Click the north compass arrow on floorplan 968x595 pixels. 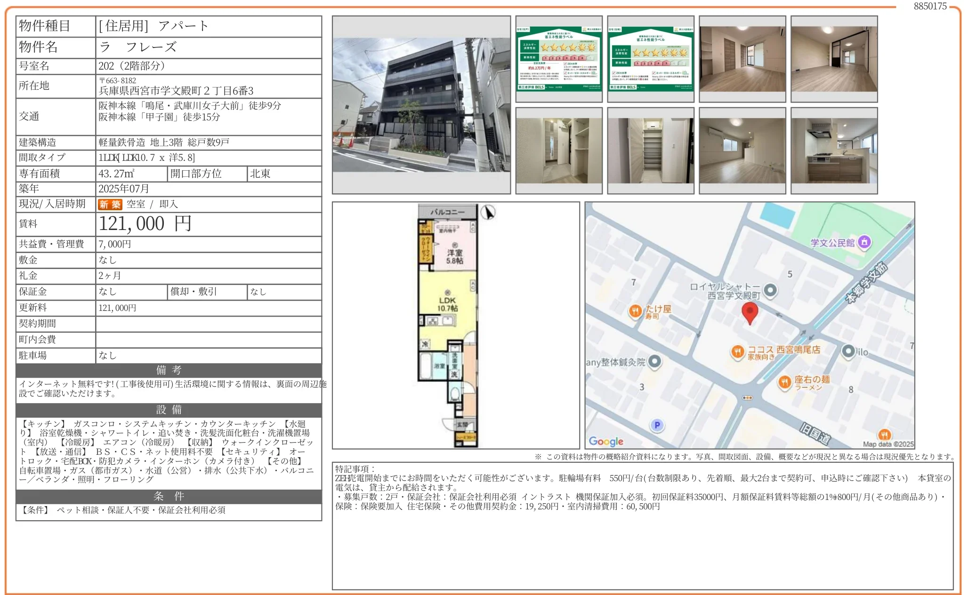pyautogui.click(x=488, y=213)
